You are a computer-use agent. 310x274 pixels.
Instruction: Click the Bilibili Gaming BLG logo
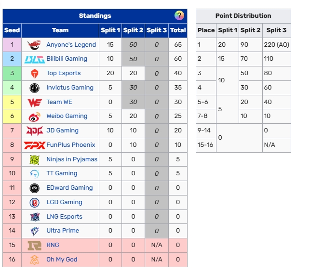coord(35,59)
